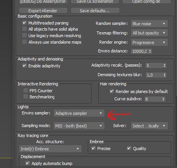This screenshot has height=168, width=177.
Task: Click the Export+Render button
Action: (43, 11)
